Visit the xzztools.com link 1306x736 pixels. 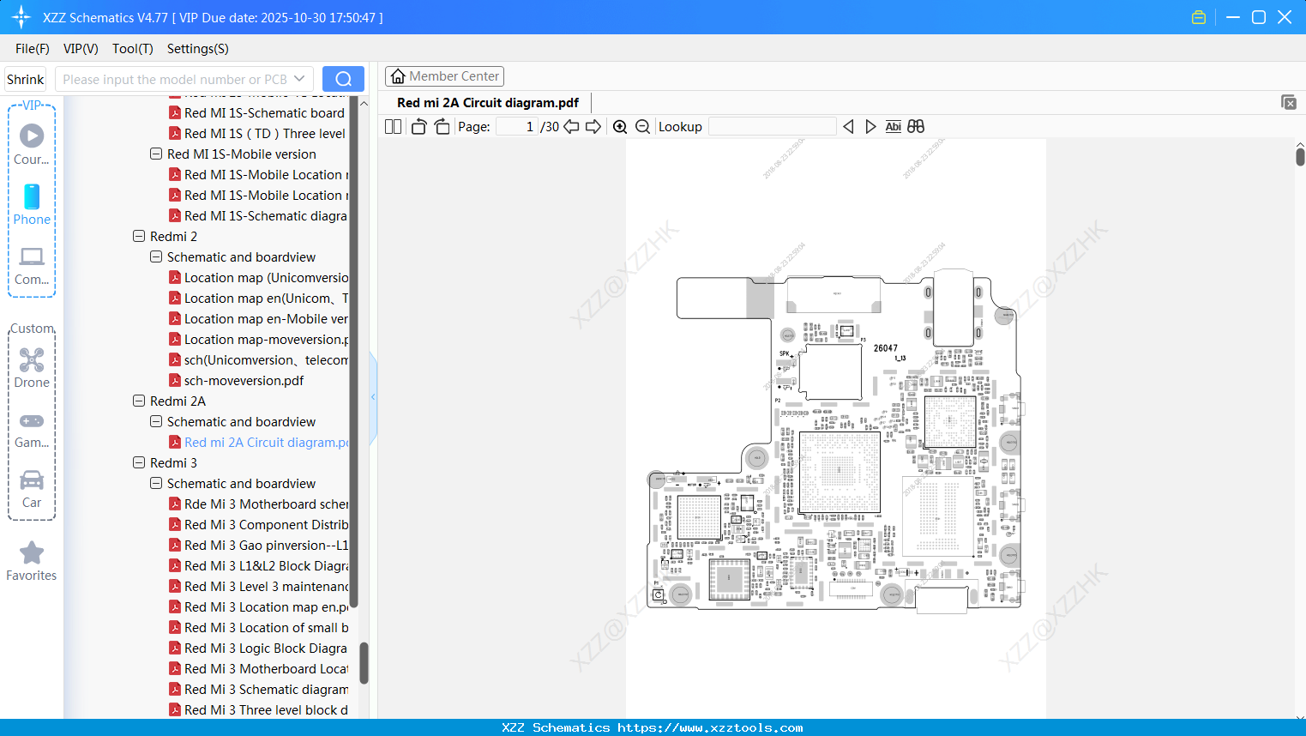pyautogui.click(x=653, y=727)
